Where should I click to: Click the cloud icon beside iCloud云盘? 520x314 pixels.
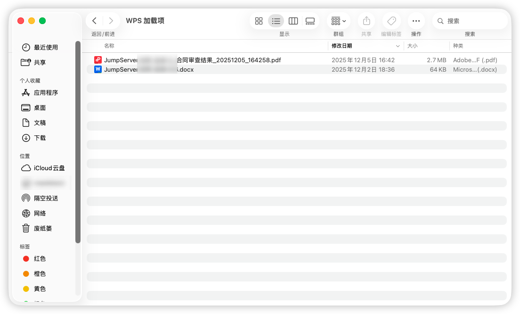click(26, 168)
